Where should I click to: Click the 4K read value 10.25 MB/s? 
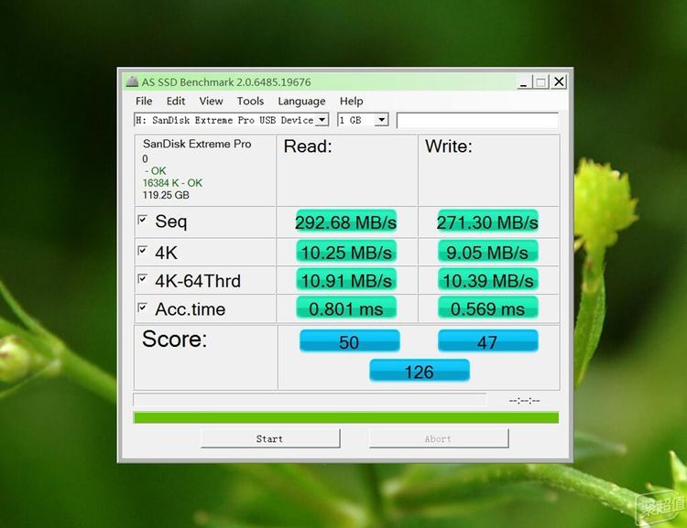pos(346,253)
